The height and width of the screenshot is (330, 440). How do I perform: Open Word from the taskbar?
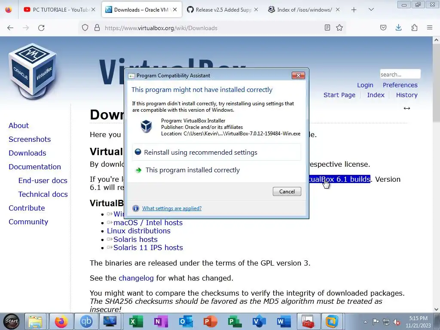coord(284,321)
